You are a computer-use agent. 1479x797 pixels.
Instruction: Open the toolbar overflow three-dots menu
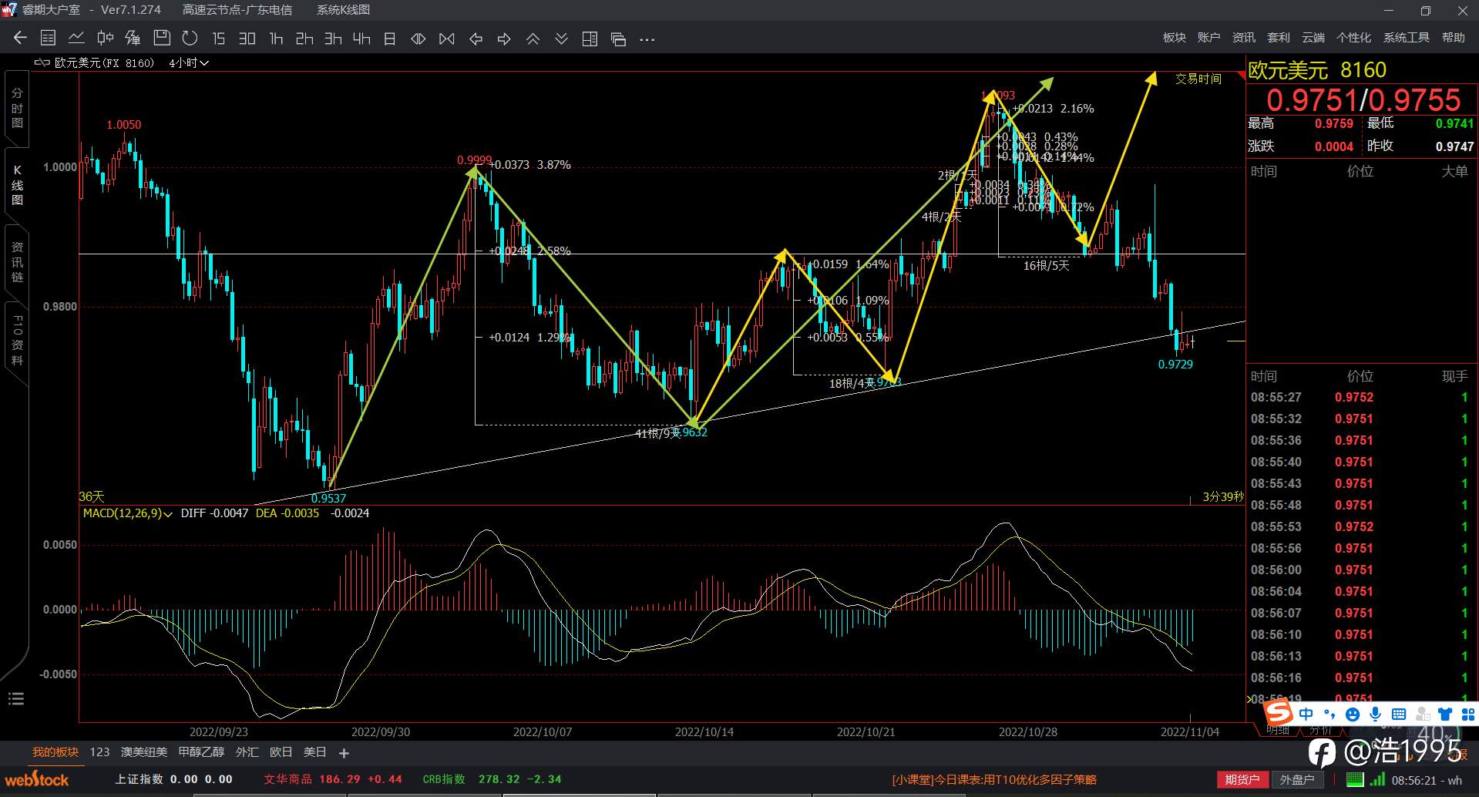pyautogui.click(x=647, y=39)
